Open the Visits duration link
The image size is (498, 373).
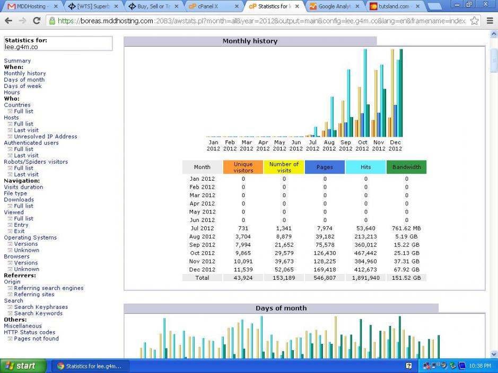pyautogui.click(x=23, y=187)
